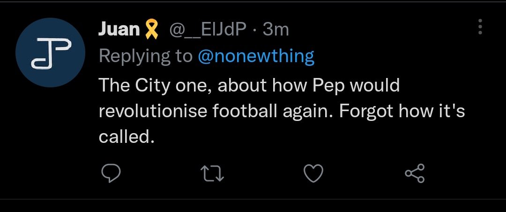Open the 3m timestamp permalink
Screen dimensions: 506x212
[275, 30]
